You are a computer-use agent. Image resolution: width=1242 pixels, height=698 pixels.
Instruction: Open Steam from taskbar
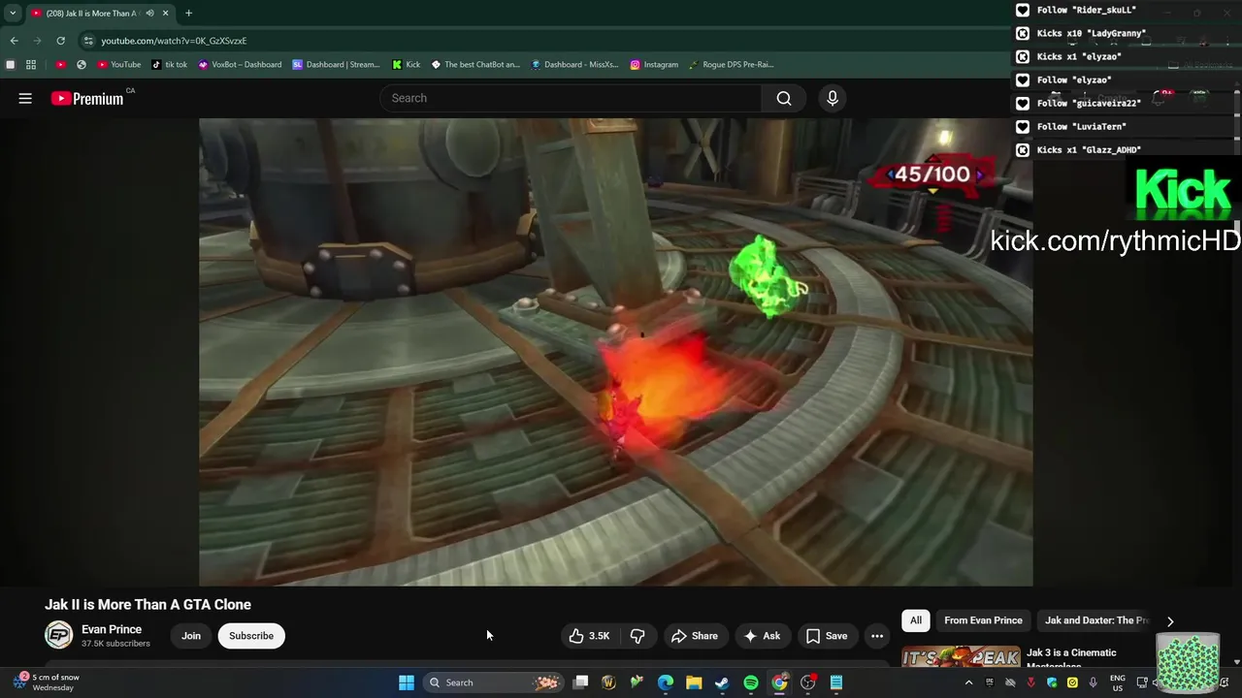[x=722, y=682]
